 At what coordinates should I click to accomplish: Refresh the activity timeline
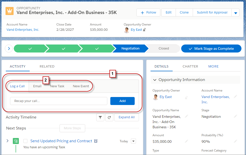click(x=109, y=117)
